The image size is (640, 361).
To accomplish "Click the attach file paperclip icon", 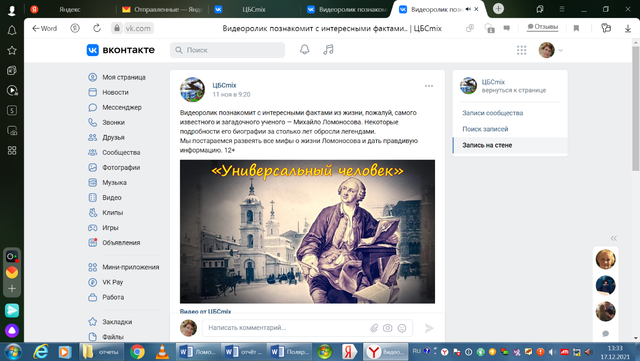I will [374, 328].
